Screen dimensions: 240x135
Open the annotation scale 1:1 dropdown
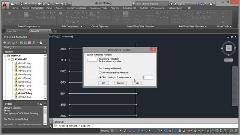(190, 130)
